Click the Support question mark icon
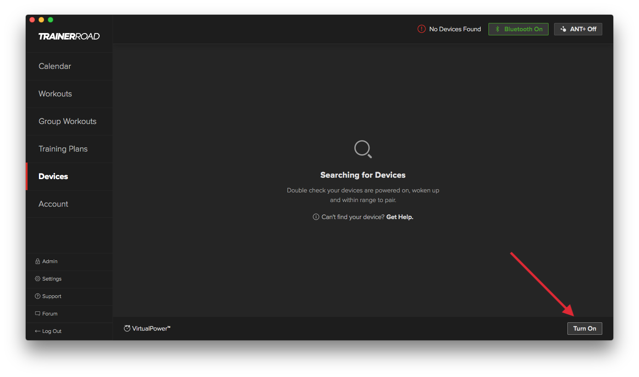 coord(38,296)
